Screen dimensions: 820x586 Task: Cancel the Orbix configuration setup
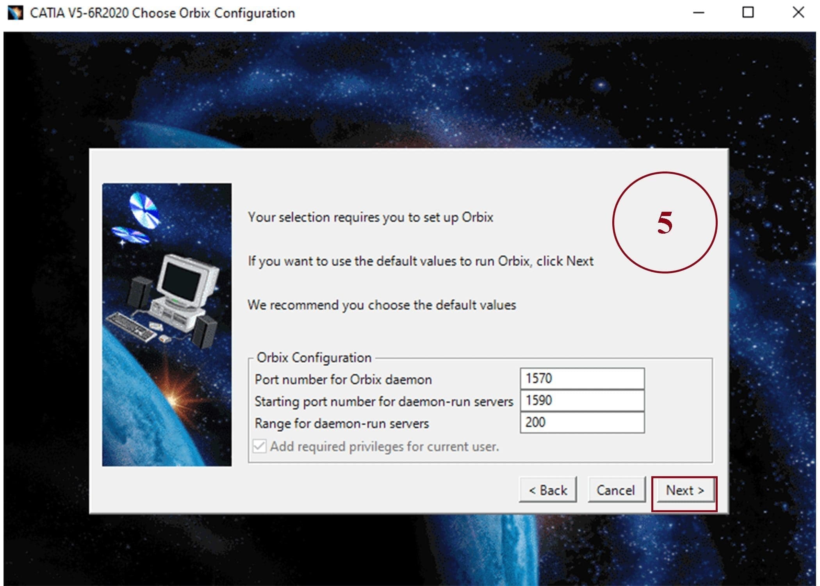pos(616,490)
